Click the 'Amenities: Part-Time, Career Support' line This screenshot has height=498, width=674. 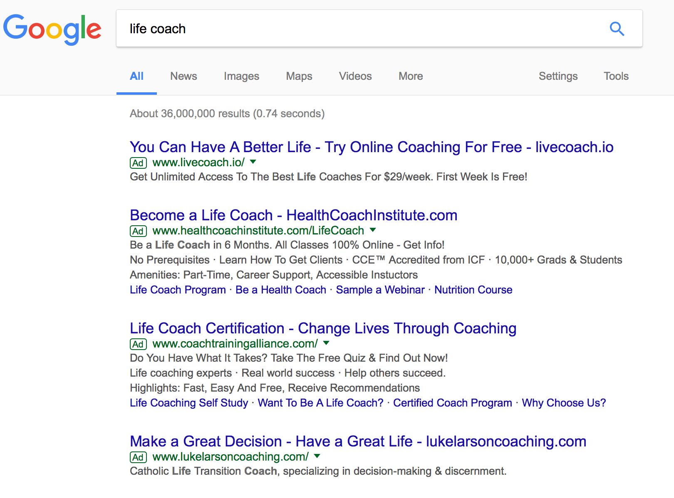click(x=274, y=275)
